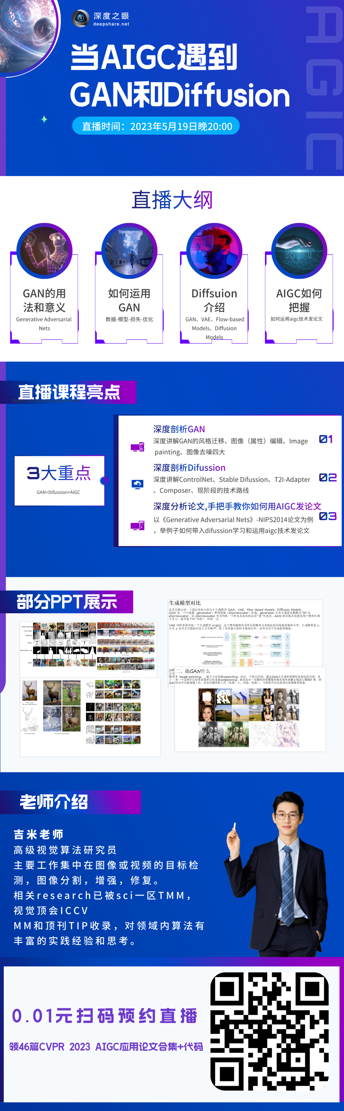The image size is (344, 1111).
Task: Select the 直播课程亮点 section header
Action: (69, 392)
